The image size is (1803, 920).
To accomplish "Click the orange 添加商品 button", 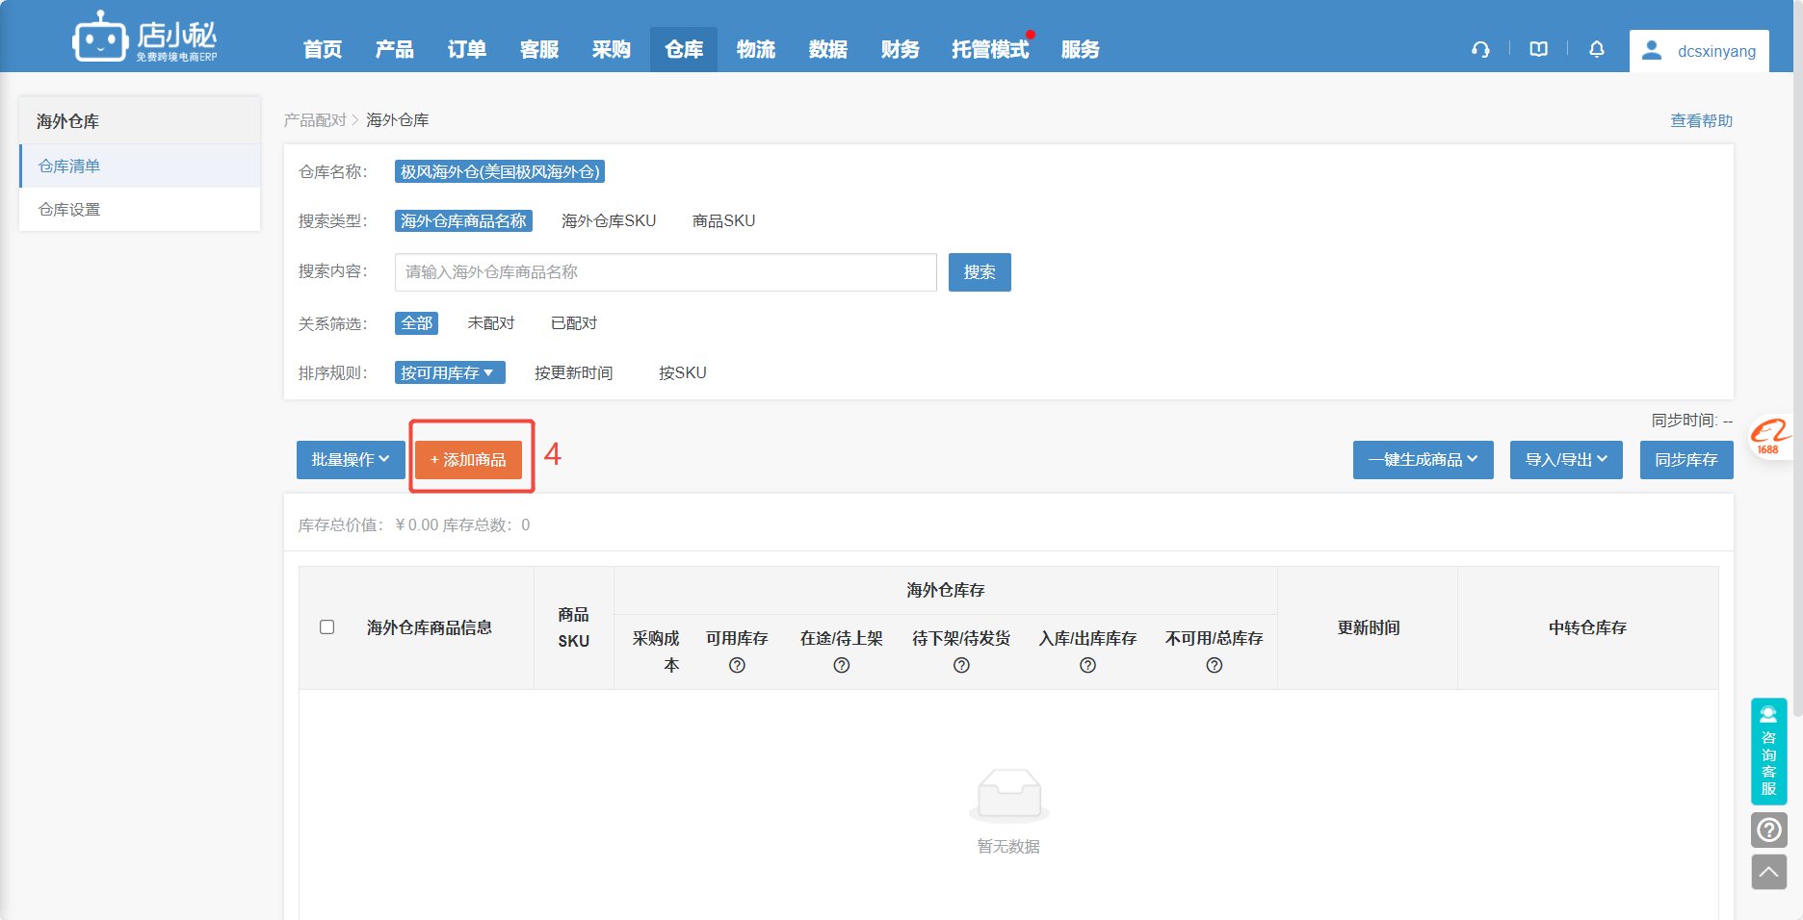I will coord(468,460).
